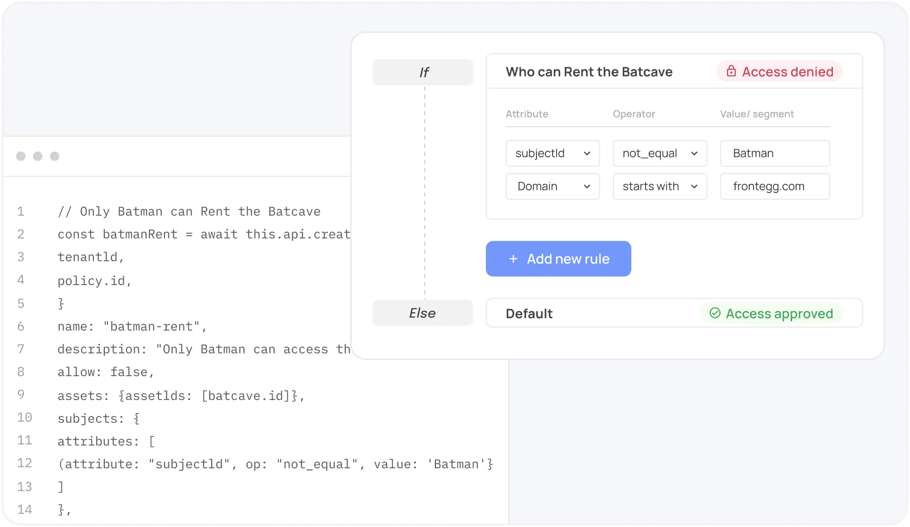The height and width of the screenshot is (527, 910).
Task: Select the Default rule row
Action: tap(597, 313)
